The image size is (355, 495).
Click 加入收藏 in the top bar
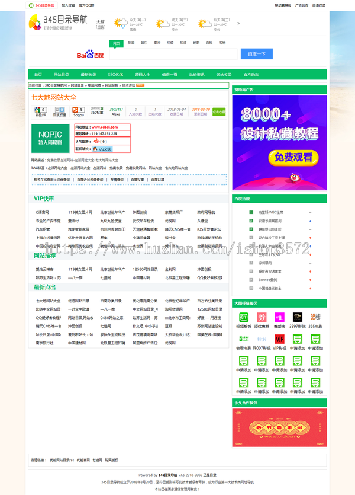coord(69,5)
